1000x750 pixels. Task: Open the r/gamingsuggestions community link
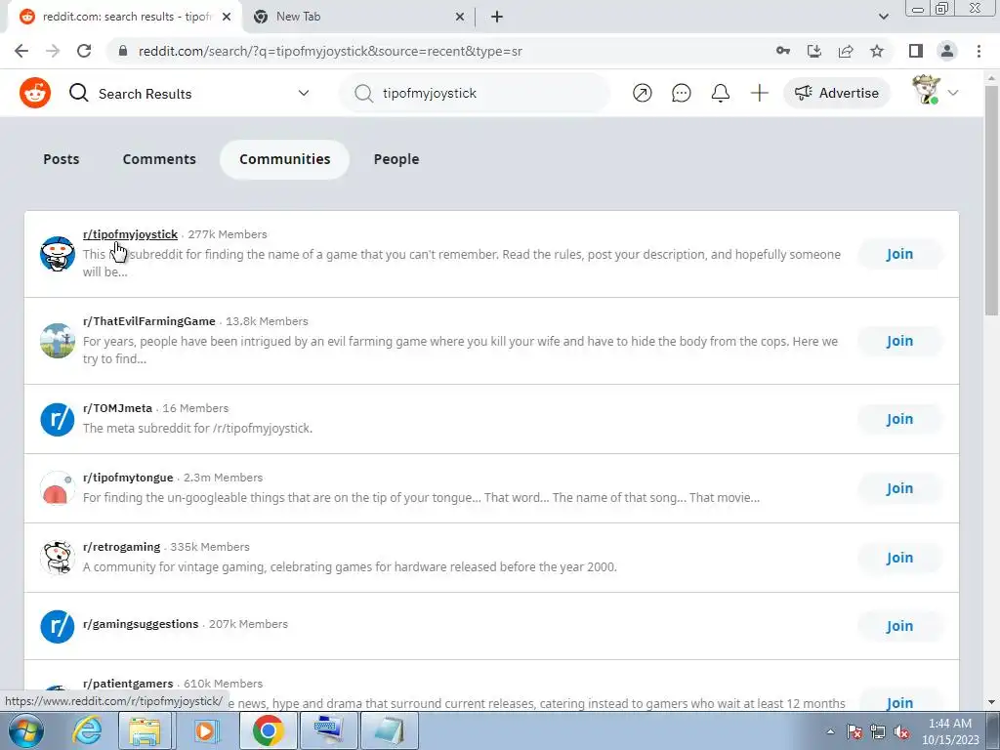point(141,624)
